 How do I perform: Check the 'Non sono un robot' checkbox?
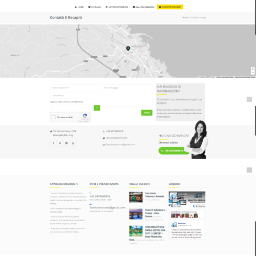point(54,117)
